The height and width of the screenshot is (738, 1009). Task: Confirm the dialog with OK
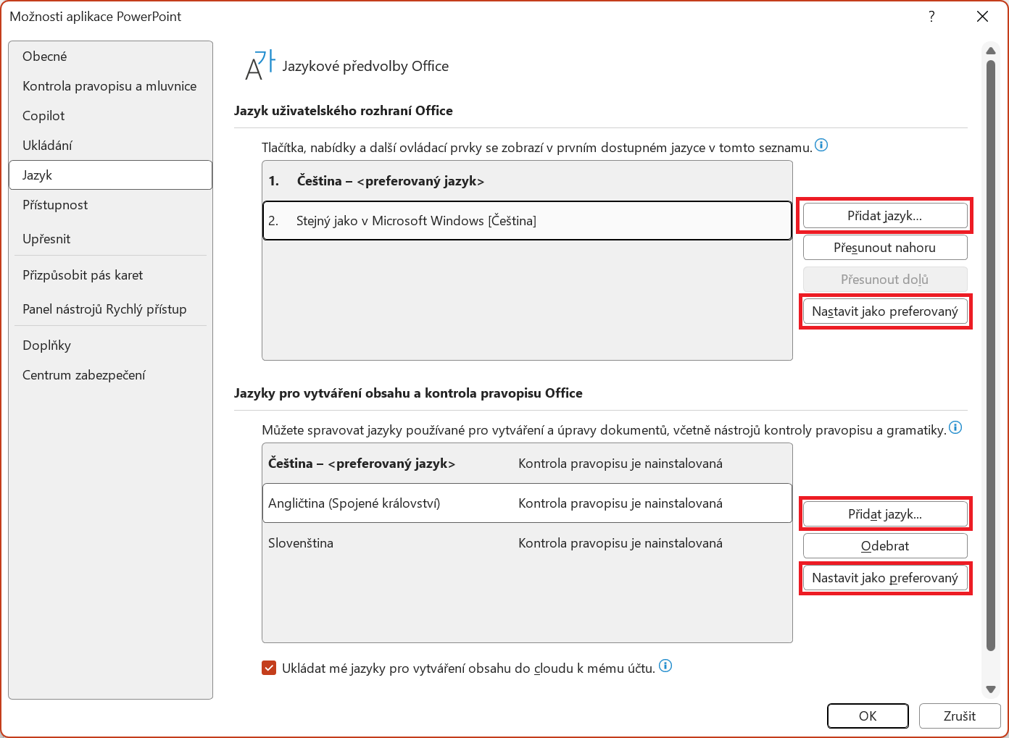[868, 716]
